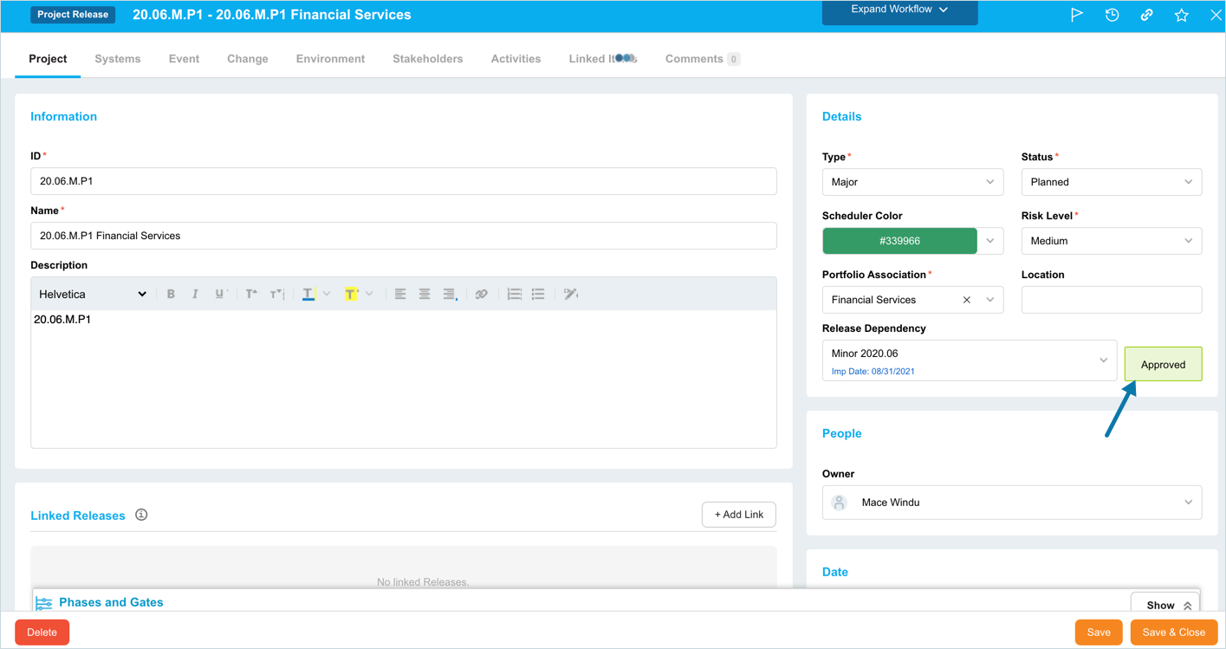Screen dimensions: 1226x649
Task: Click the green #339966 scheduler color swatch
Action: click(x=899, y=241)
